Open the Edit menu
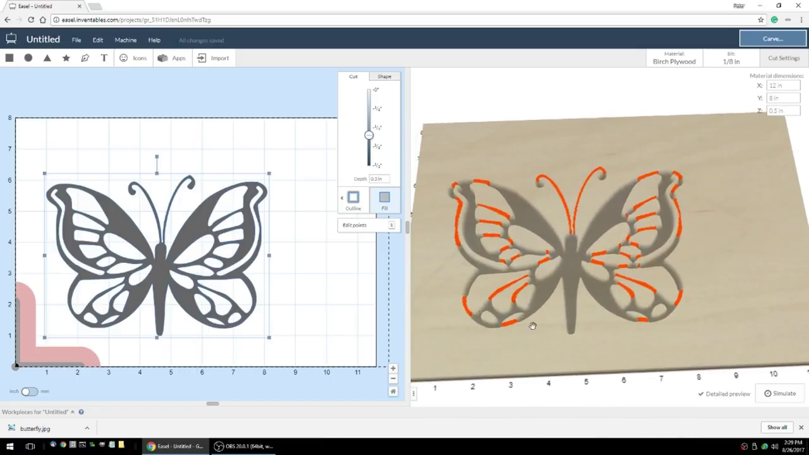This screenshot has height=455, width=809. point(98,40)
